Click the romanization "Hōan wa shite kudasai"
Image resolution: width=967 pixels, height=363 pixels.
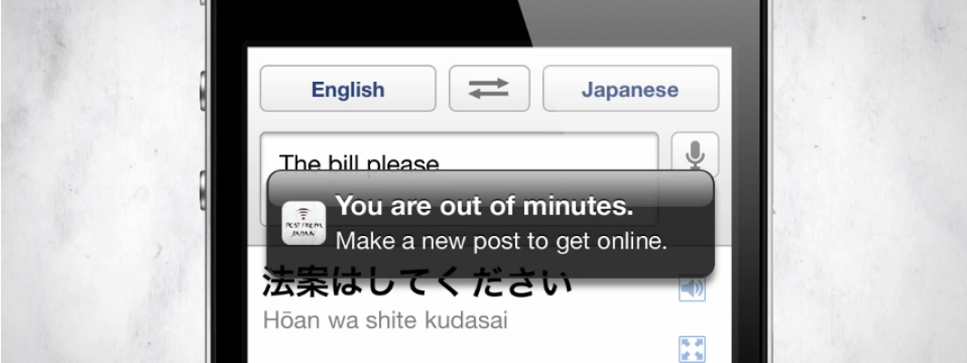(385, 320)
